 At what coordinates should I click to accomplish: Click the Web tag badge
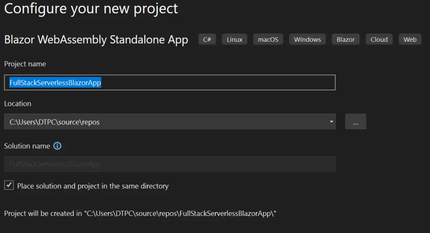point(410,39)
